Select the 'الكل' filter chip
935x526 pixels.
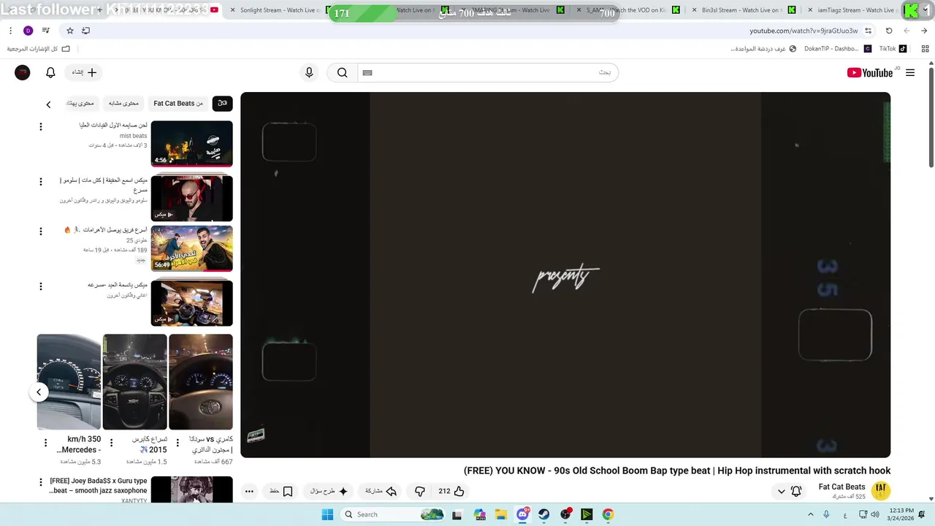[x=223, y=104]
